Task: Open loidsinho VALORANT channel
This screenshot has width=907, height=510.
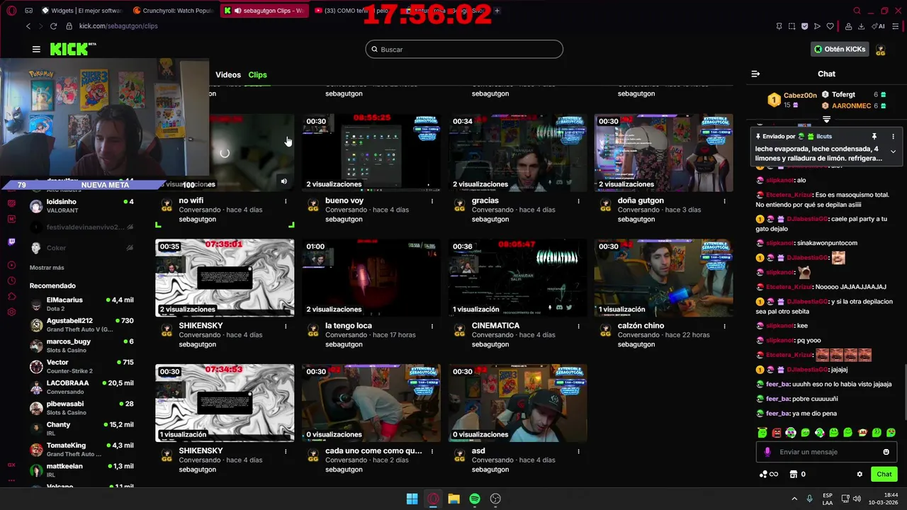Action: click(81, 206)
